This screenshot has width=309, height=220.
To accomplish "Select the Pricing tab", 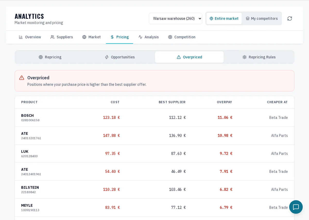I will 119,37.
